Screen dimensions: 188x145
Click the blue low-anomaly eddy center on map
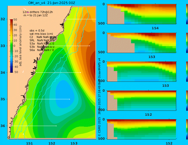click(x=65, y=94)
